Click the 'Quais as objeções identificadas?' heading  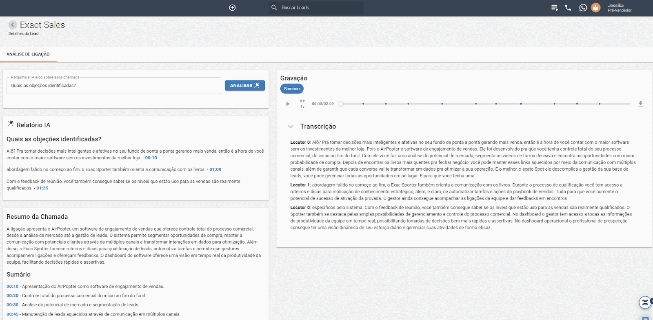point(54,139)
